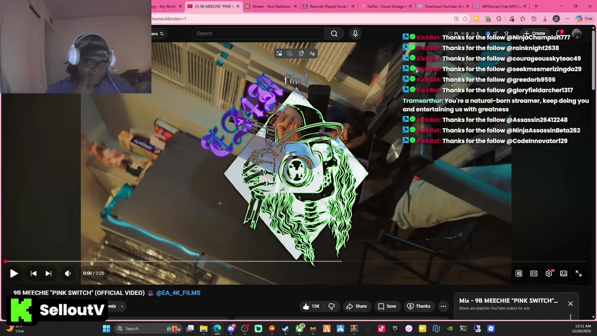Dislike the video
This screenshot has width=597, height=336.
pos(332,306)
